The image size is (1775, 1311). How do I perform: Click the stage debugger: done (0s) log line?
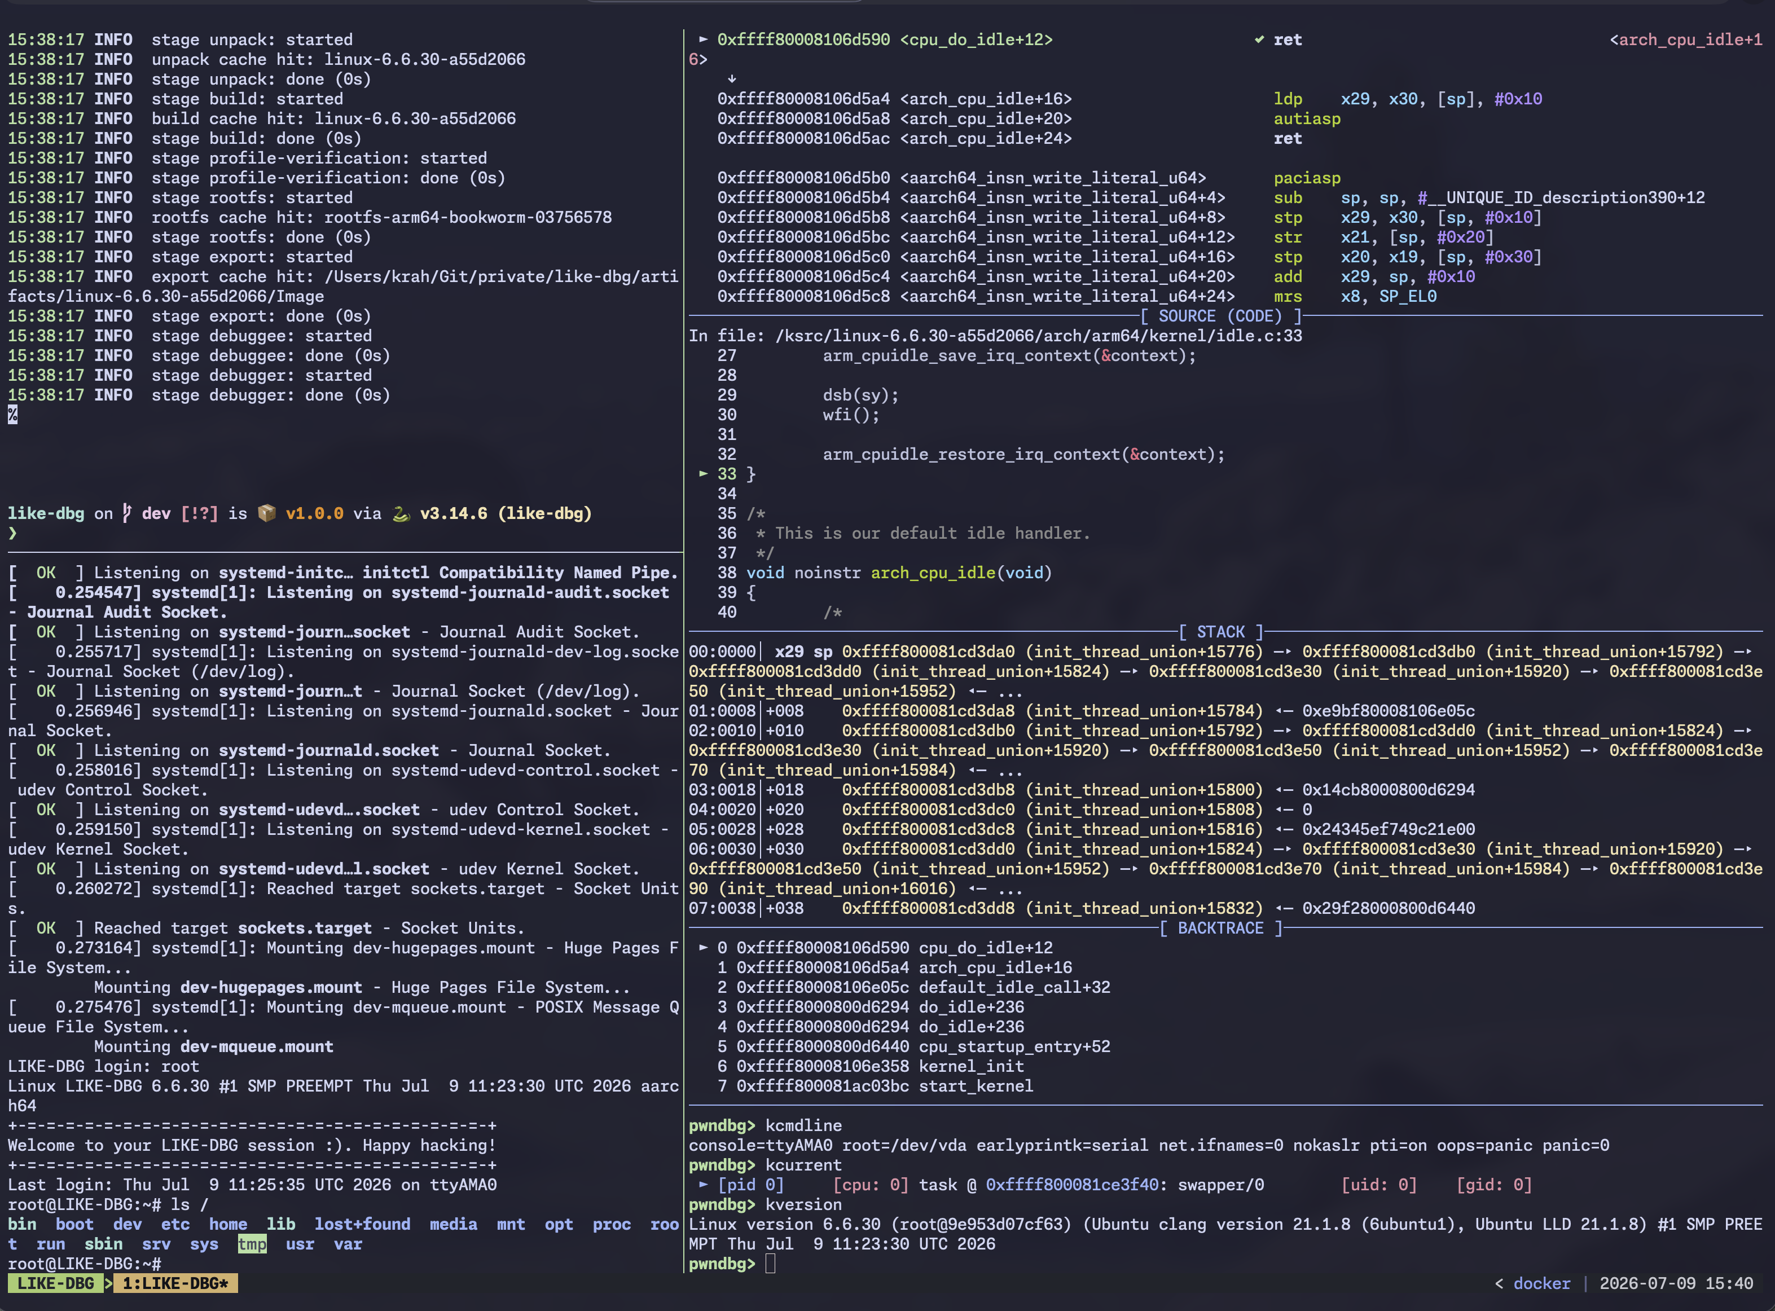click(199, 395)
